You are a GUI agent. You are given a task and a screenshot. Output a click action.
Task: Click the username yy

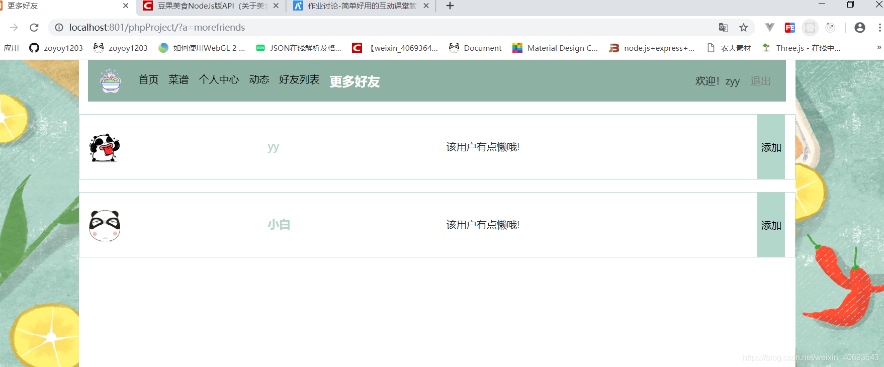(x=273, y=147)
